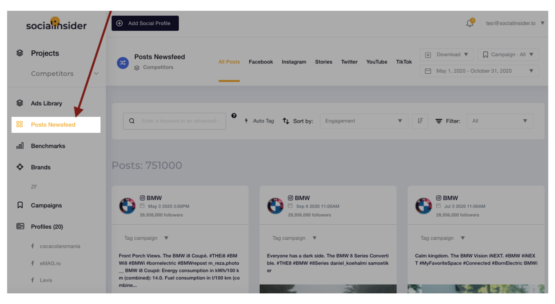Open the Download dropdown
The height and width of the screenshot is (304, 555).
[x=447, y=54]
